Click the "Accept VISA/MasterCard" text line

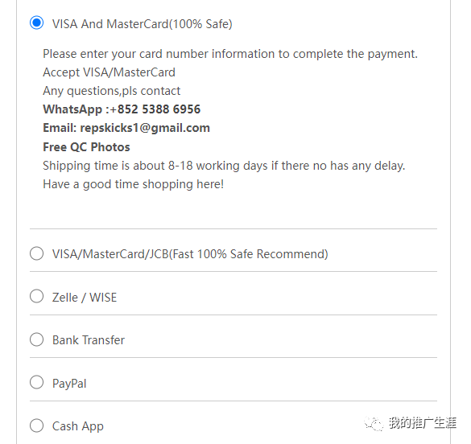coord(109,72)
